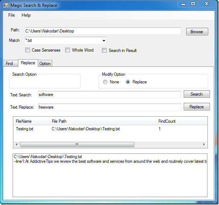Click the horizontal scrollbar thumb in results list
The width and height of the screenshot is (219, 205).
(x=77, y=144)
